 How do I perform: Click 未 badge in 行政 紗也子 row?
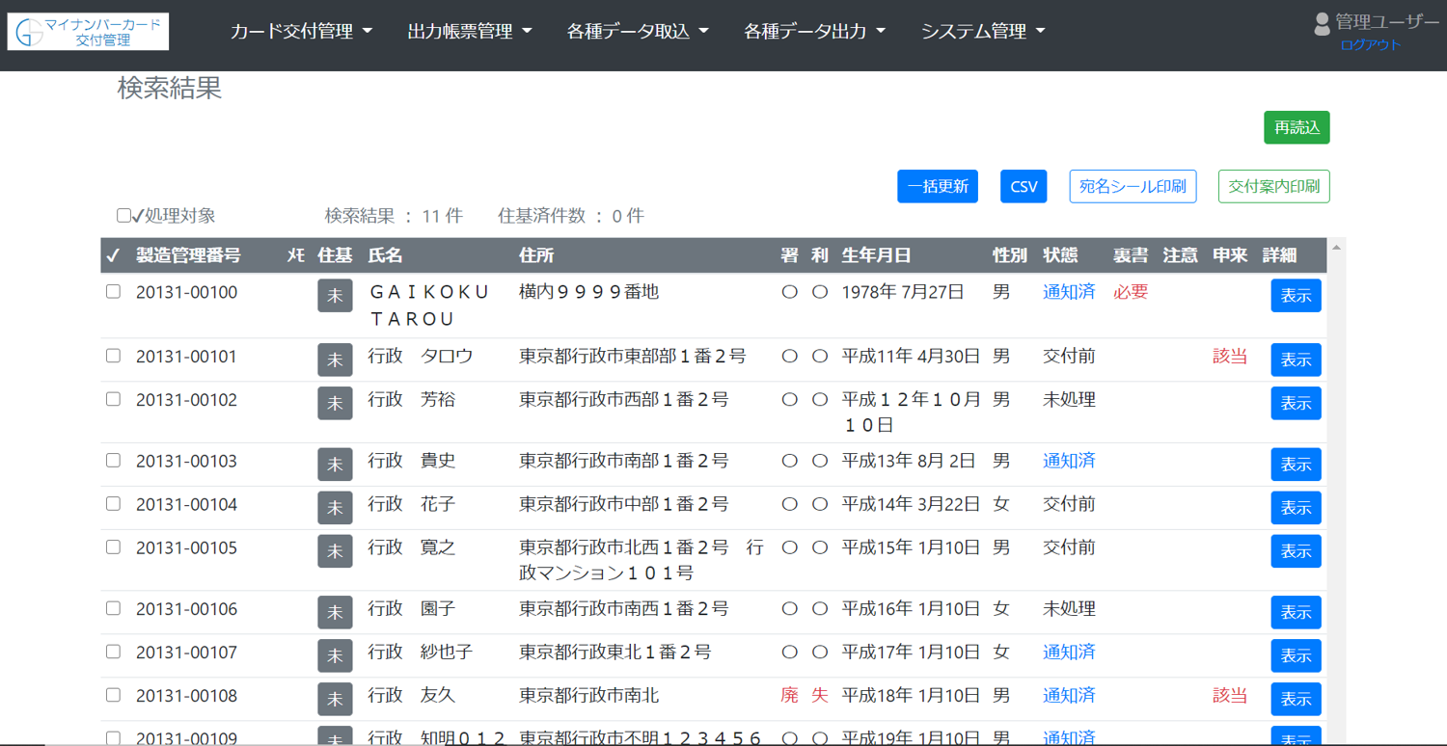(x=335, y=655)
